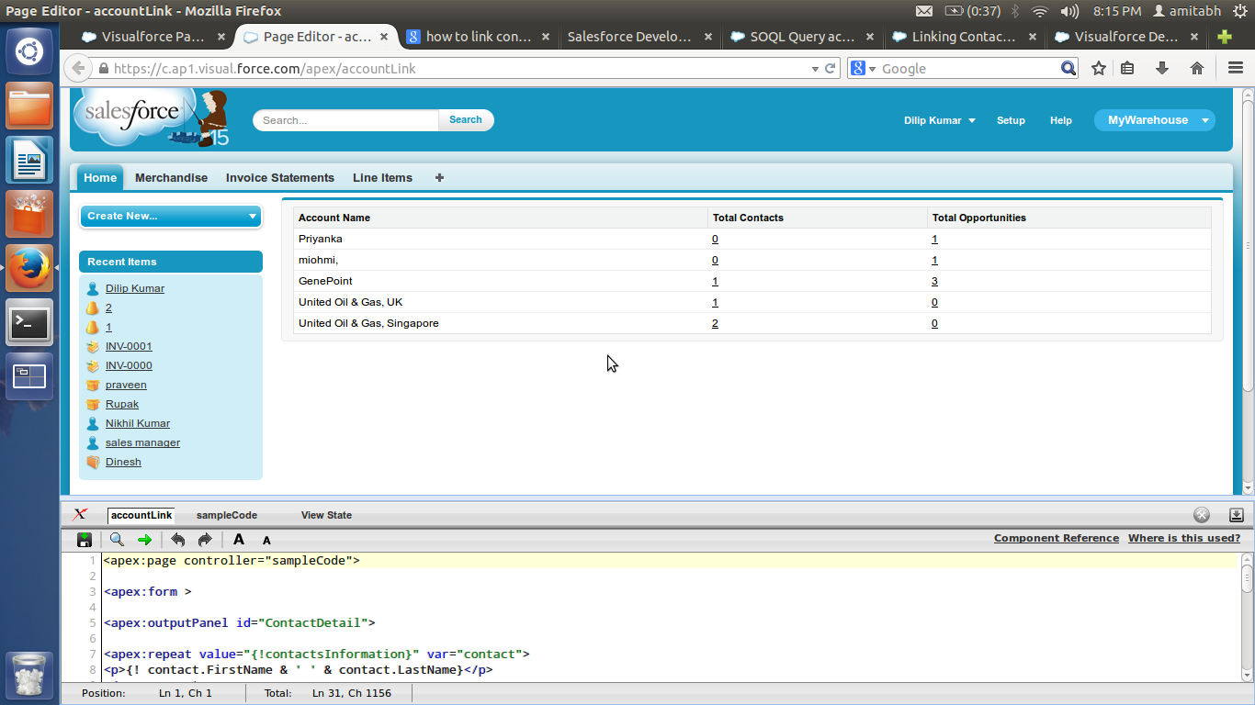Increase editor font size with large A
The width and height of the screenshot is (1255, 705).
tap(239, 540)
